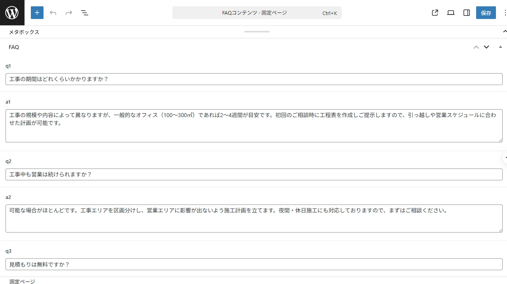Click the メタボックス title text
The height and width of the screenshot is (284, 507).
click(24, 32)
